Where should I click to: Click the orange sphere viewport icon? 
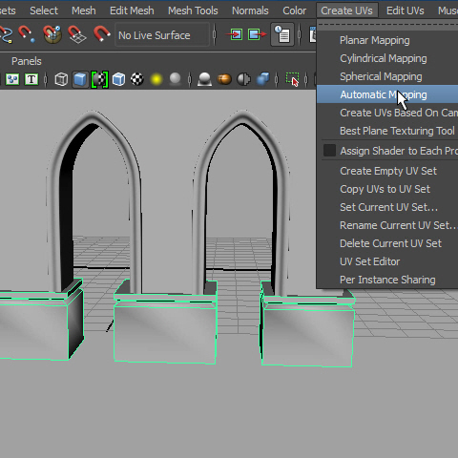pyautogui.click(x=224, y=79)
